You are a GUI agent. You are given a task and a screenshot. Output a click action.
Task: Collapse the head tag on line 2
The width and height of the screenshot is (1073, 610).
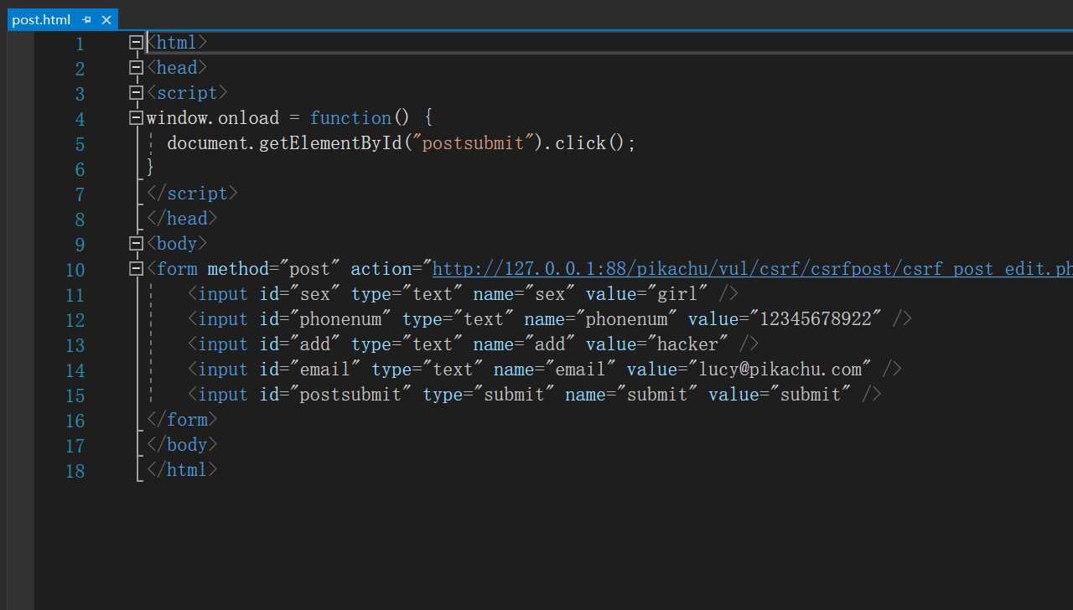tap(136, 67)
